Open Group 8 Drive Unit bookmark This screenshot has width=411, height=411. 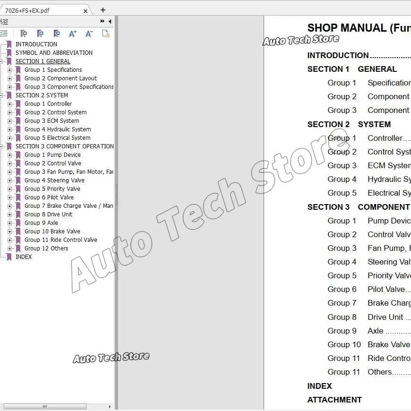click(49, 214)
